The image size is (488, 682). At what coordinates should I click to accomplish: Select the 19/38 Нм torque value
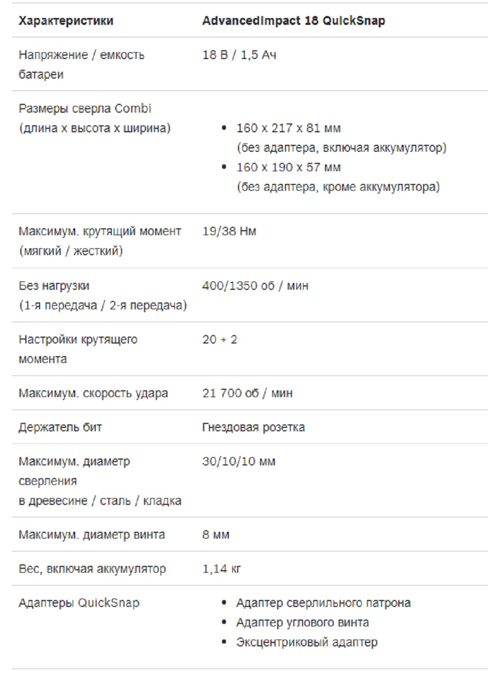[x=229, y=231]
